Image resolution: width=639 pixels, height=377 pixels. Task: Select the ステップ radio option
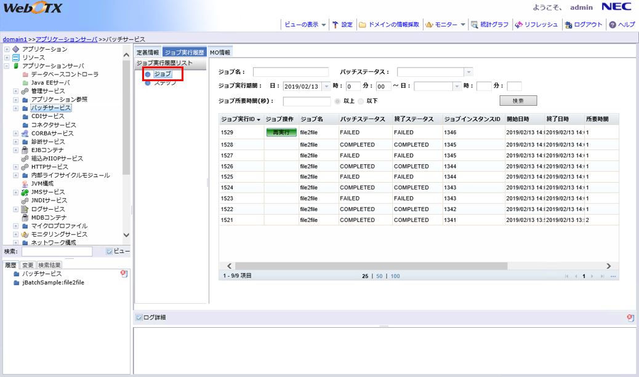click(x=148, y=83)
